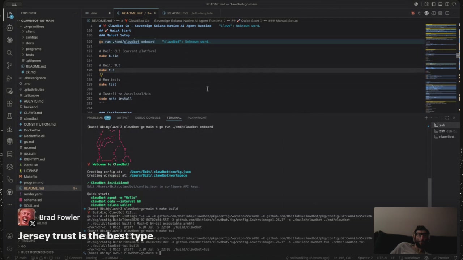
Task: Open the robot agent icon in activity bar
Action: pos(10,27)
